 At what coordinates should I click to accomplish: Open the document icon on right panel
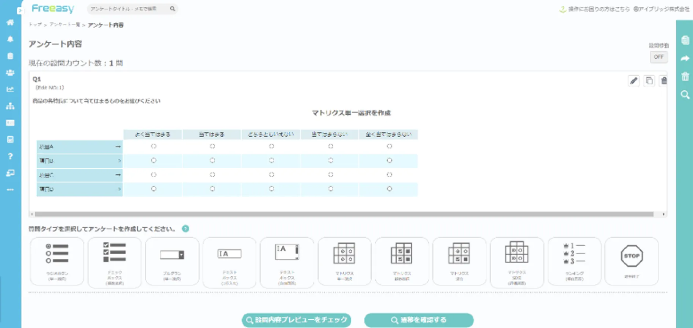coord(685,40)
